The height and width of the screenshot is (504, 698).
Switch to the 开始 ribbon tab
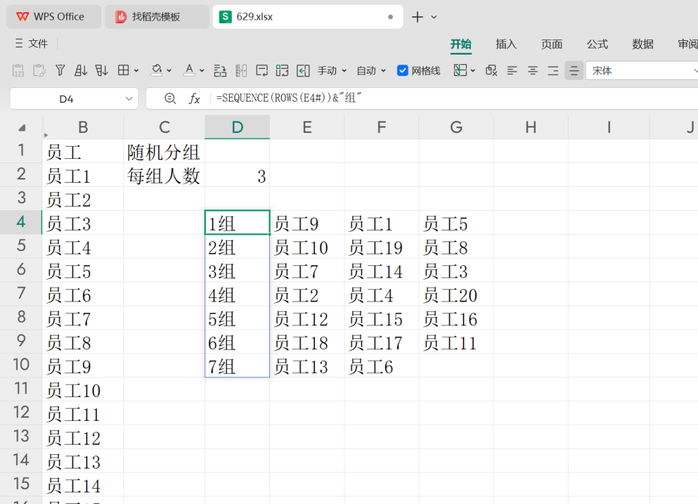click(x=461, y=44)
